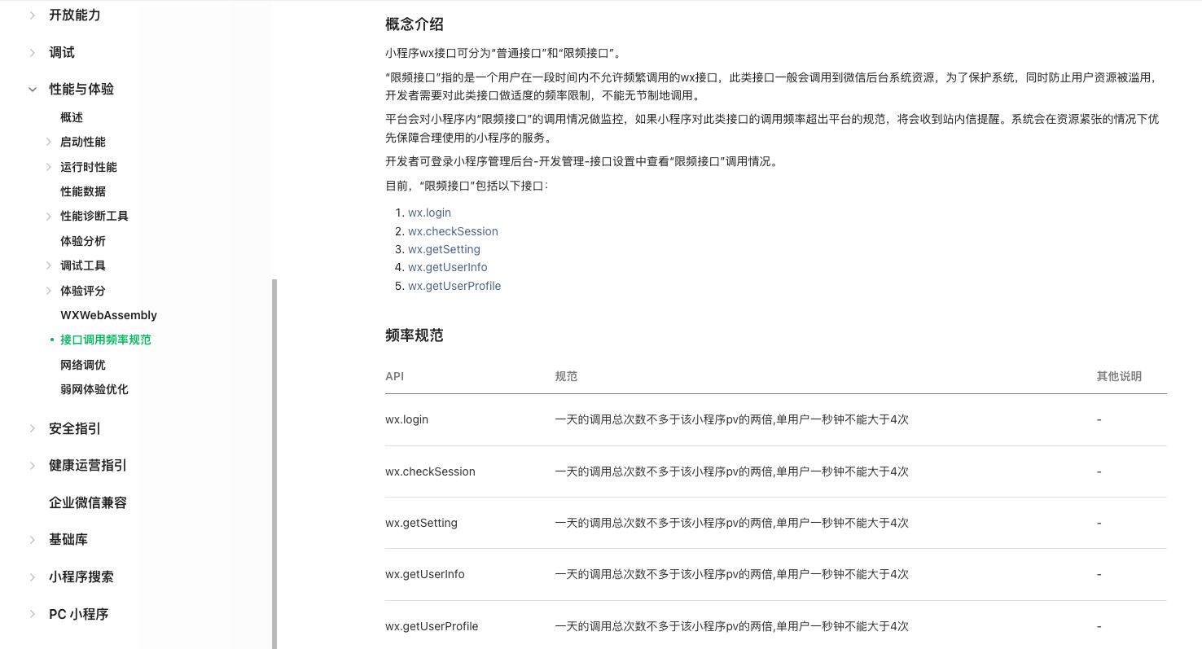Expand the 性能诊断工具 chevron
The image size is (1202, 649).
pyautogui.click(x=49, y=217)
